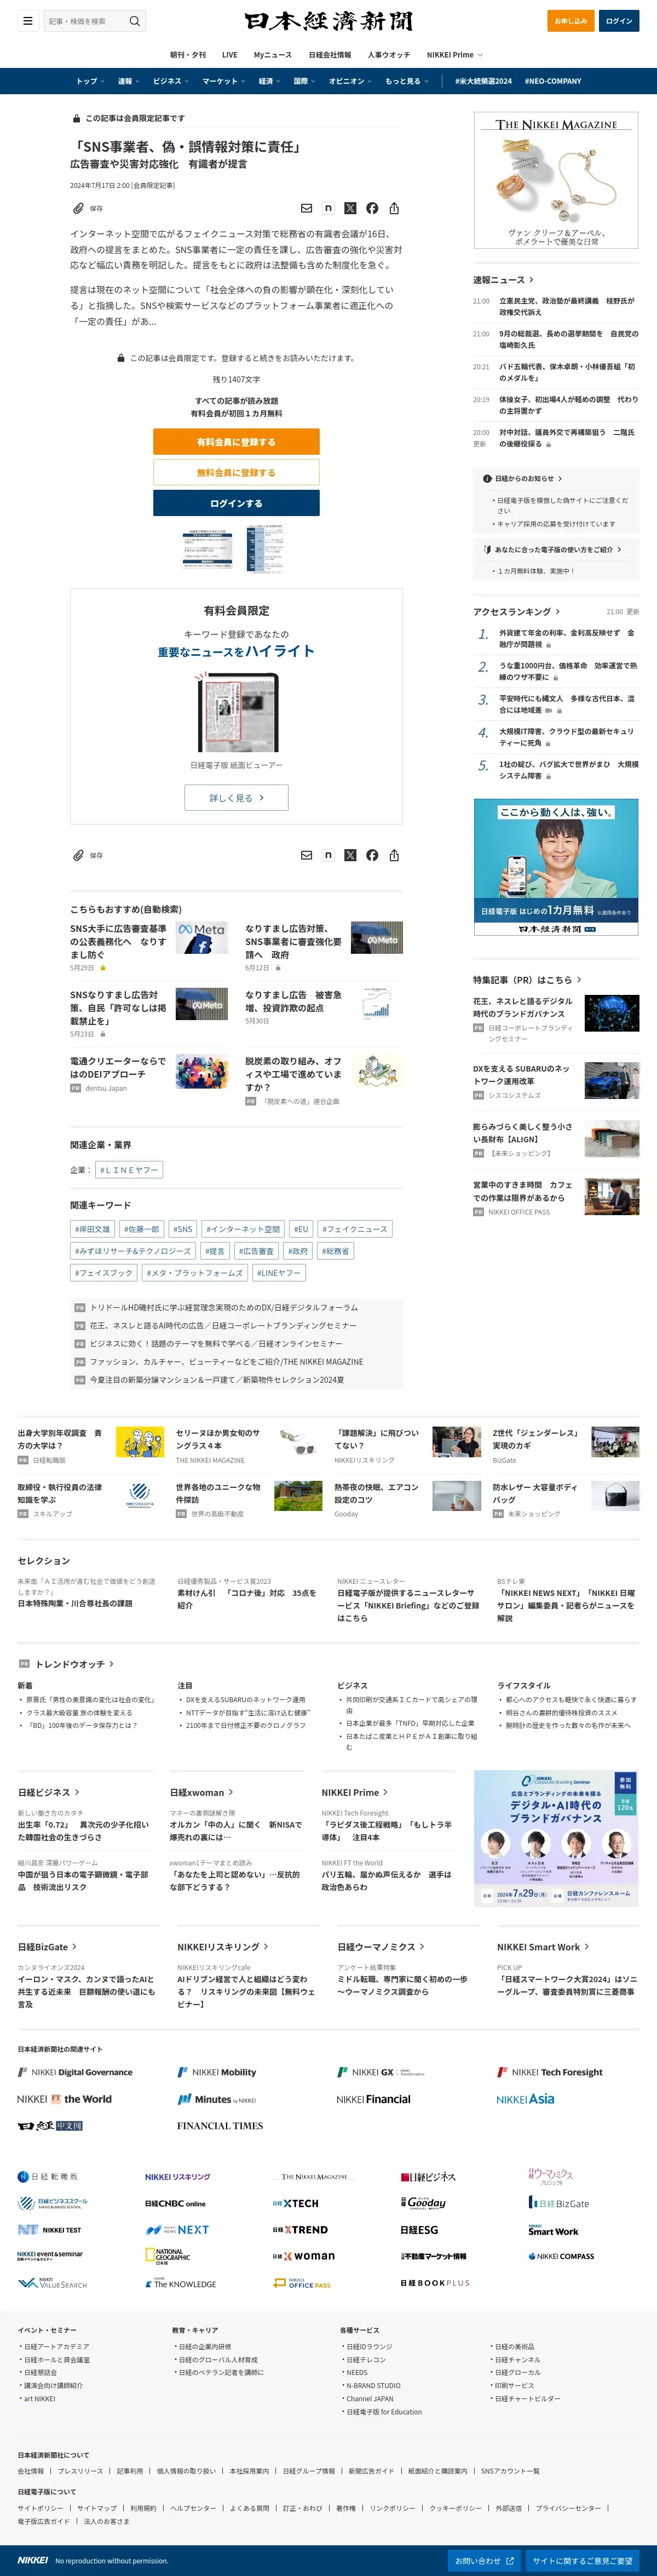657x2576 pixels.
Task: Expand the もっと見る navigation dropdown
Action: 406,81
